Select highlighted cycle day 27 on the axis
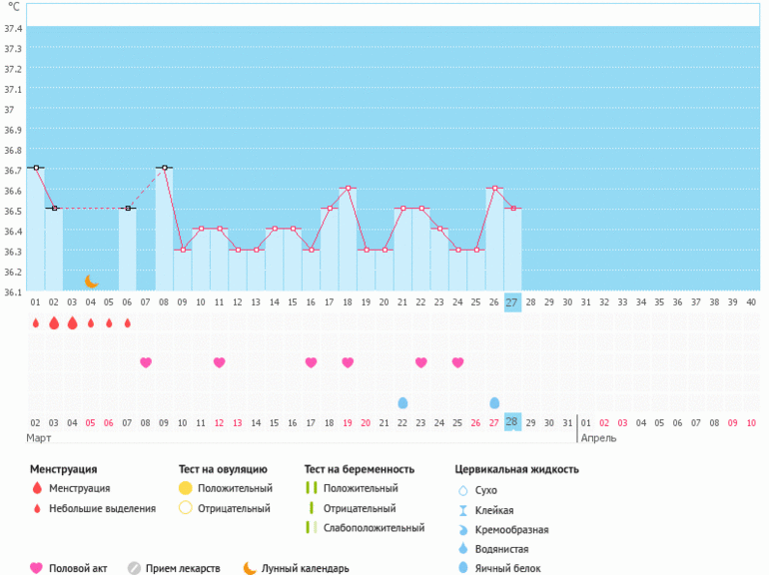769x575 pixels. coord(512,302)
